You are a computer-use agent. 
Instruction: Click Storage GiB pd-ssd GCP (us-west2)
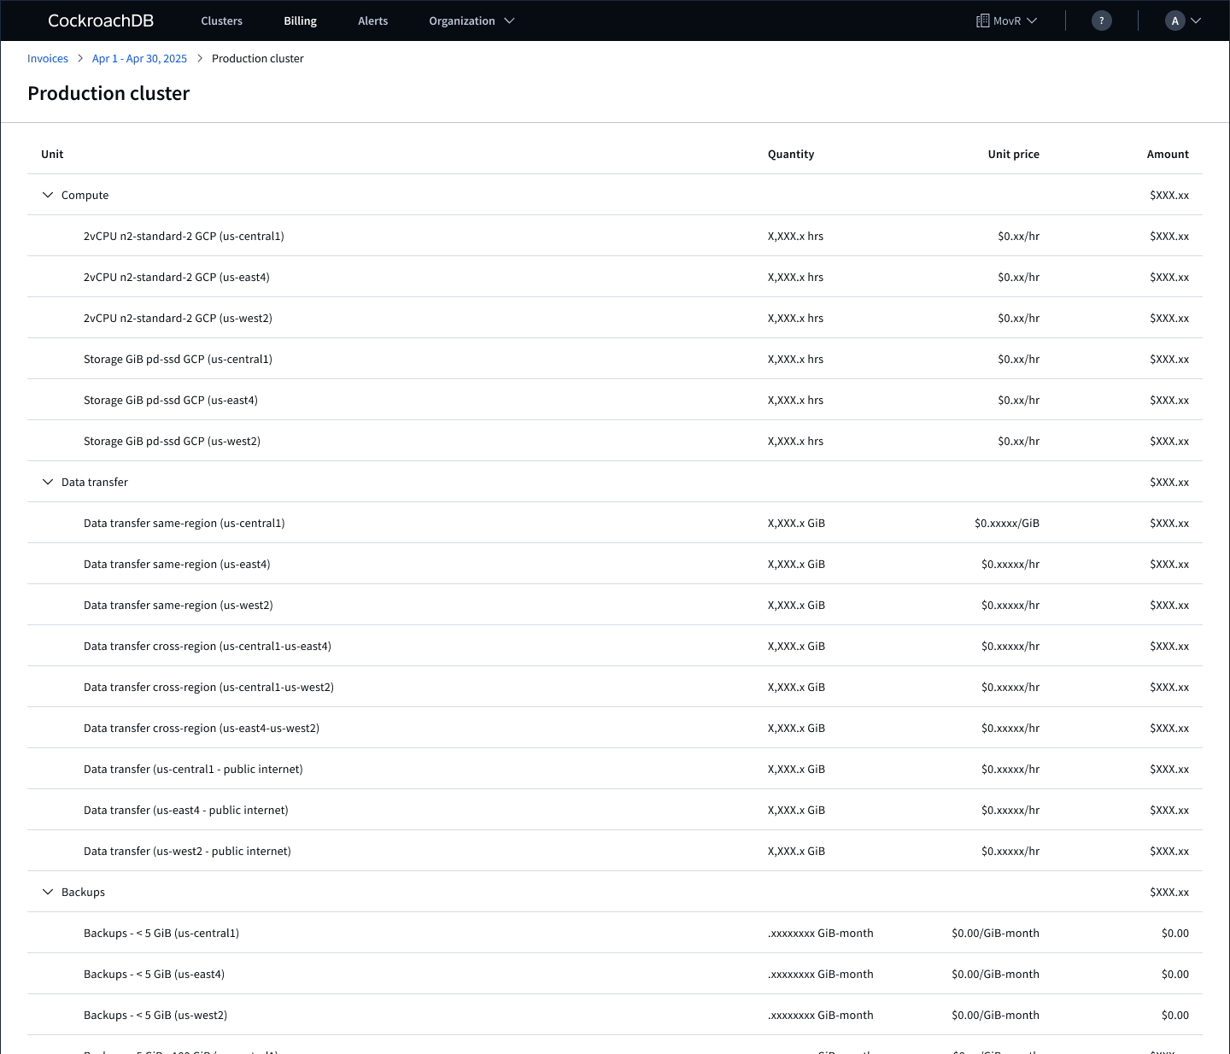[x=172, y=441]
